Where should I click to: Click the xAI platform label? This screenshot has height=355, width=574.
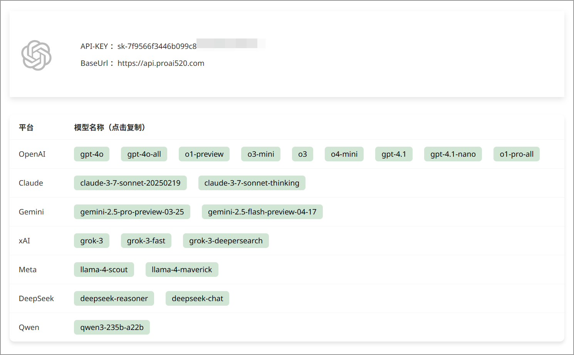coord(24,241)
